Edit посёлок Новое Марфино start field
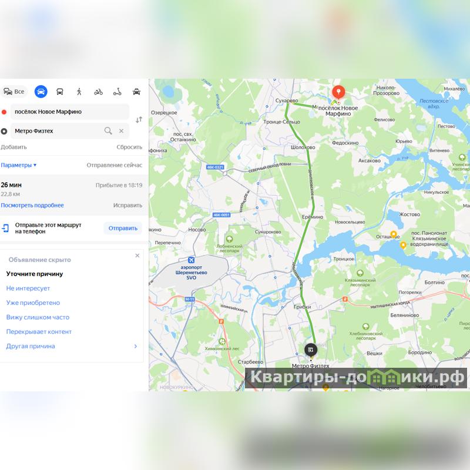This screenshot has width=470, height=470. pos(69,112)
